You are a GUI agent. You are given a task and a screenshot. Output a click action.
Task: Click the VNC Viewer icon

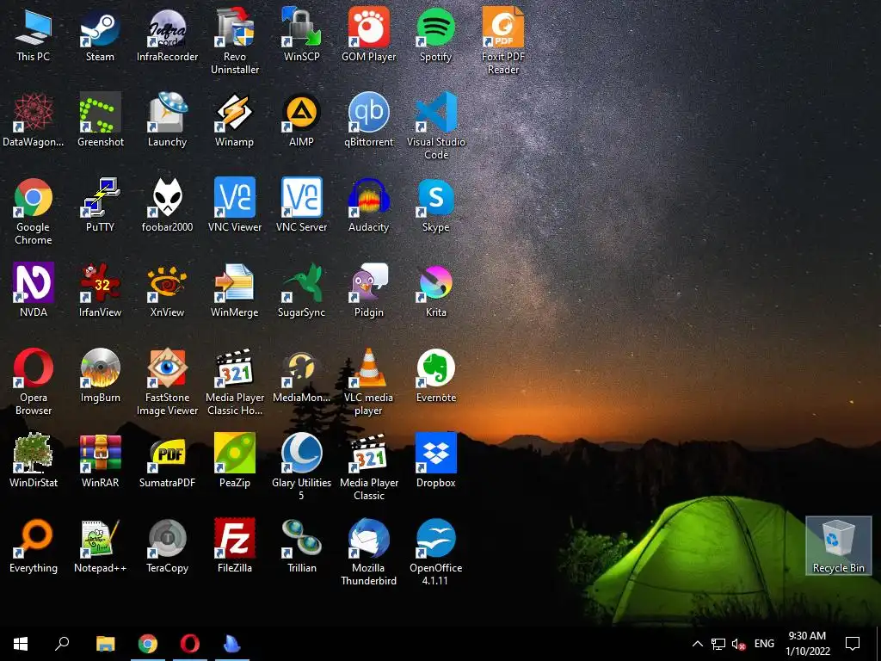click(235, 206)
